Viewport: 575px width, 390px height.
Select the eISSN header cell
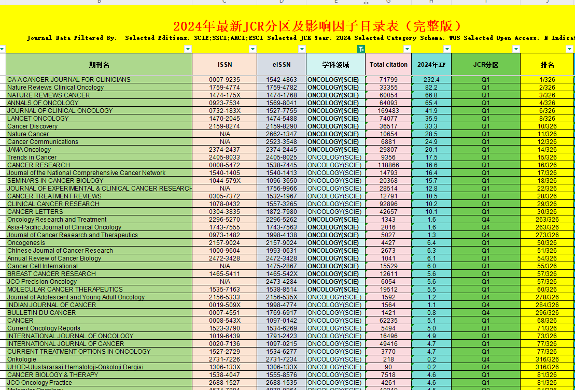pos(281,64)
